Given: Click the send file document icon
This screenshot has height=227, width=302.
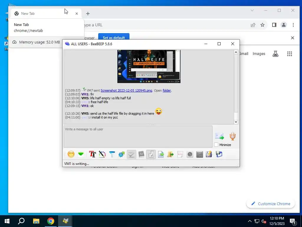Looking at the screenshot, I should click(161, 154).
